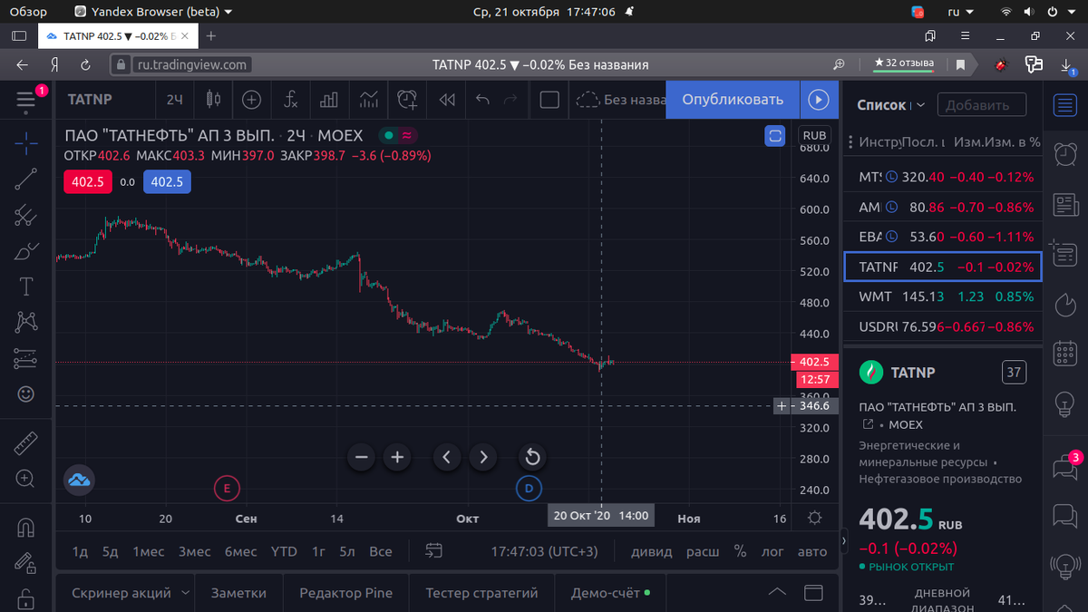Select the trend line drawing tool

pyautogui.click(x=26, y=179)
